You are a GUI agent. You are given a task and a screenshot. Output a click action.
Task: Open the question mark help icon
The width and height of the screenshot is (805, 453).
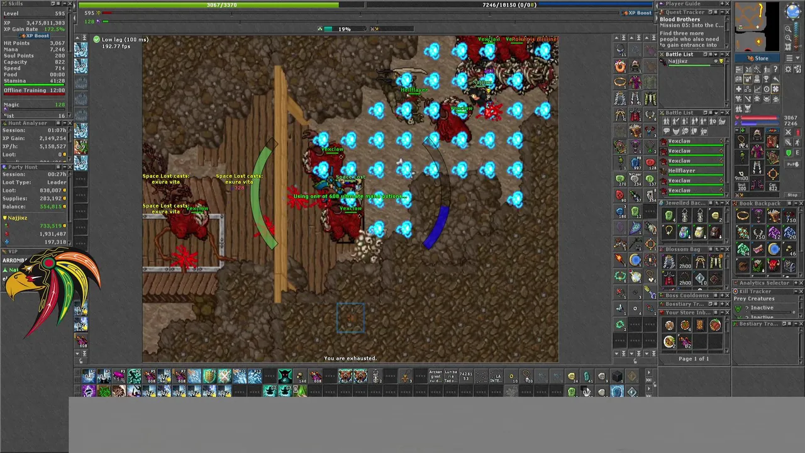775,69
